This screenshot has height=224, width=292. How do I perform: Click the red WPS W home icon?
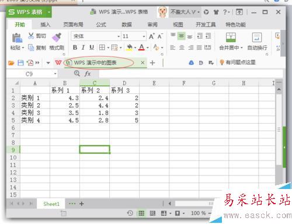58,62
